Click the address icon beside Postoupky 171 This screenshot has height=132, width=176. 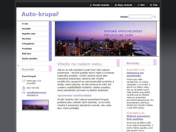pos(23,81)
